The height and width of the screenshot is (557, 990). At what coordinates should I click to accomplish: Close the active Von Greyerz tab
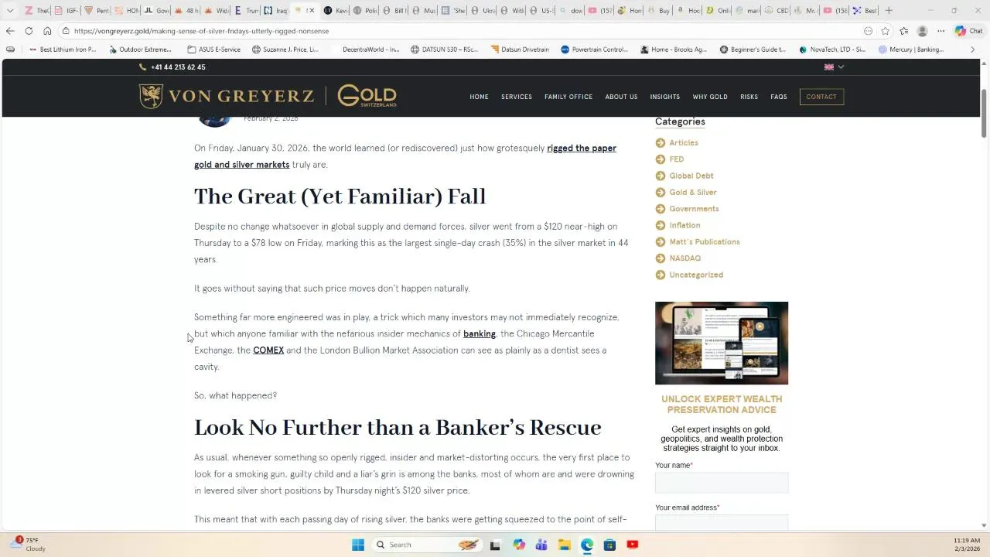(312, 11)
